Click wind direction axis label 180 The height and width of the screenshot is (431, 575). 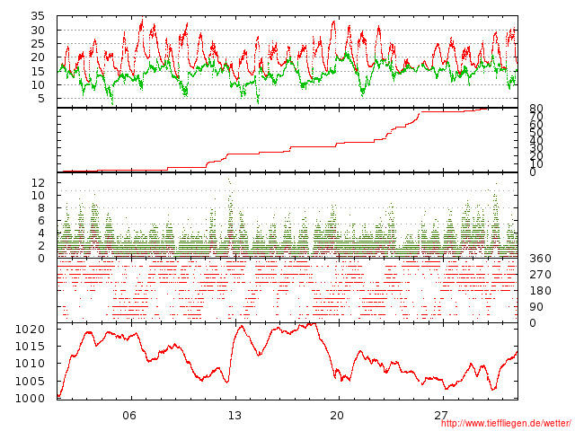pos(540,291)
